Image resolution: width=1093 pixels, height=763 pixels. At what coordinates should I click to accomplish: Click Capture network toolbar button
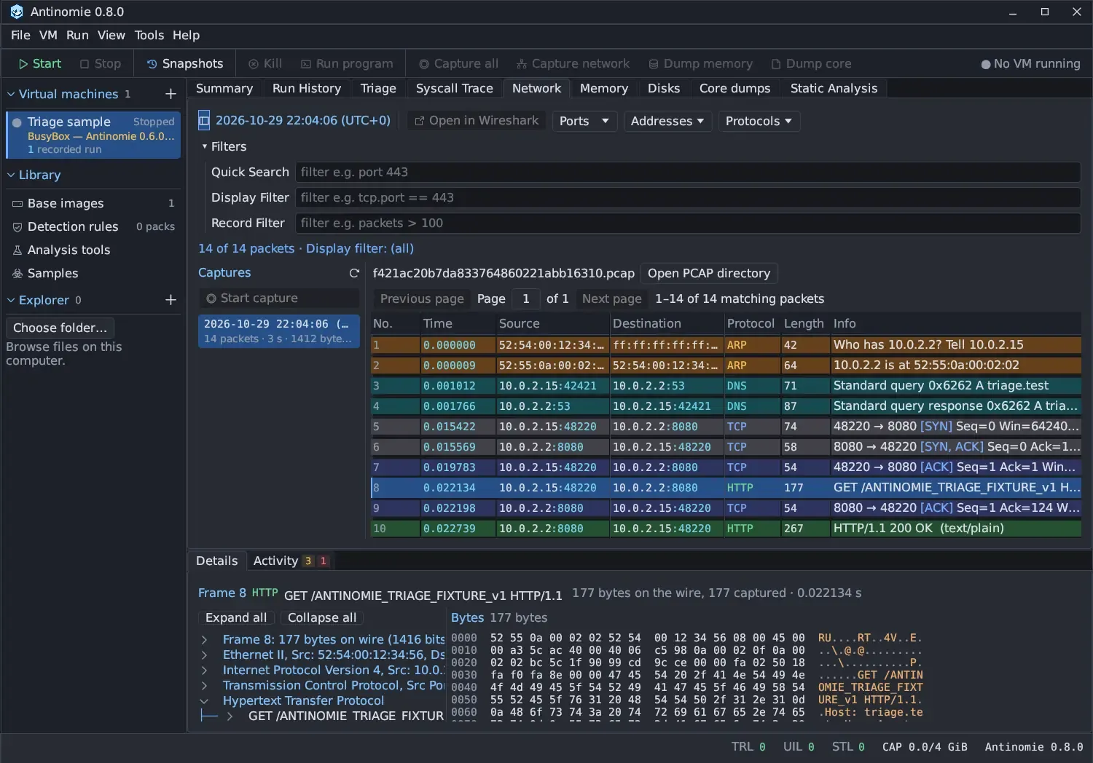click(x=573, y=64)
